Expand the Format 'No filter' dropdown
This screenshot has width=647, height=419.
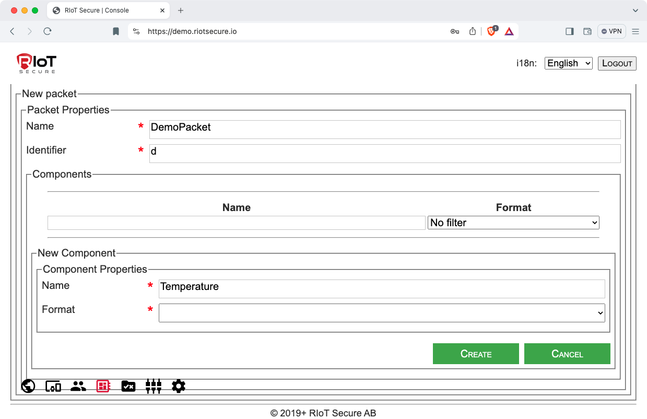[513, 223]
